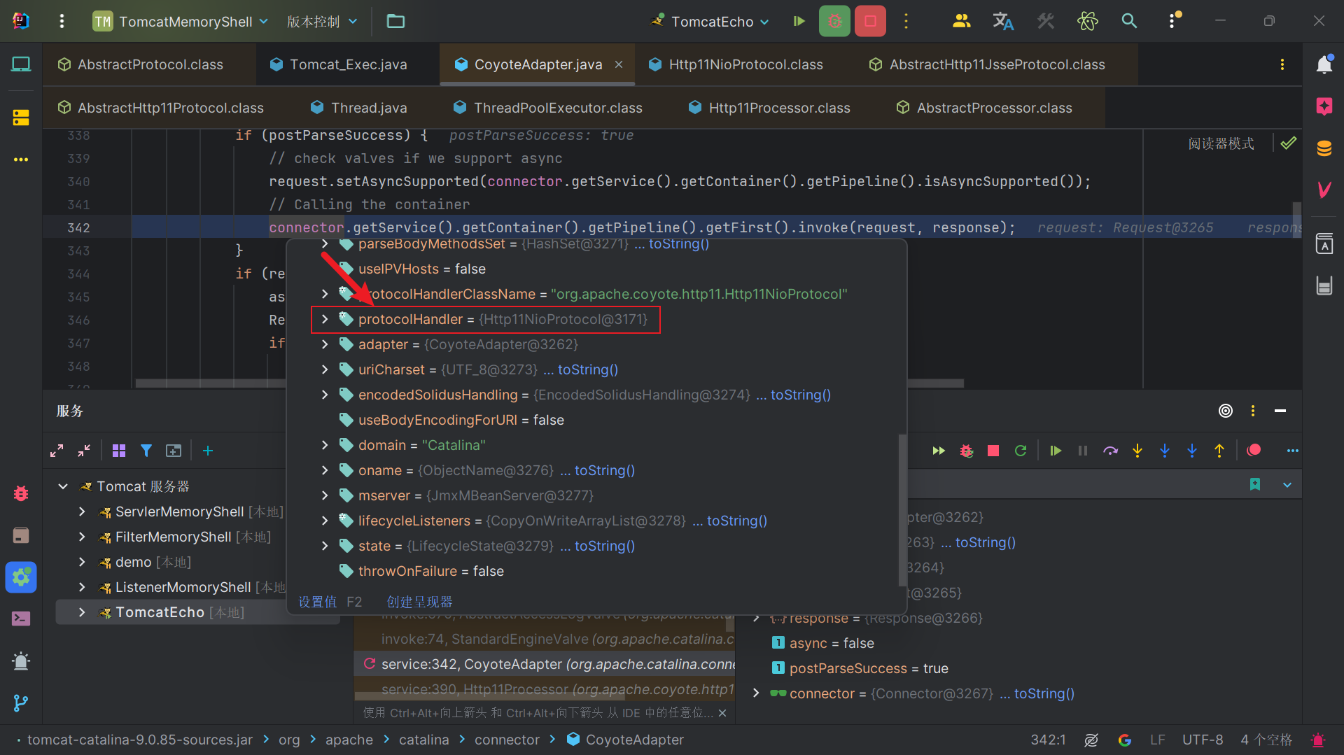The image size is (1344, 755).
Task: Click the step over debugger icon
Action: 1110,451
